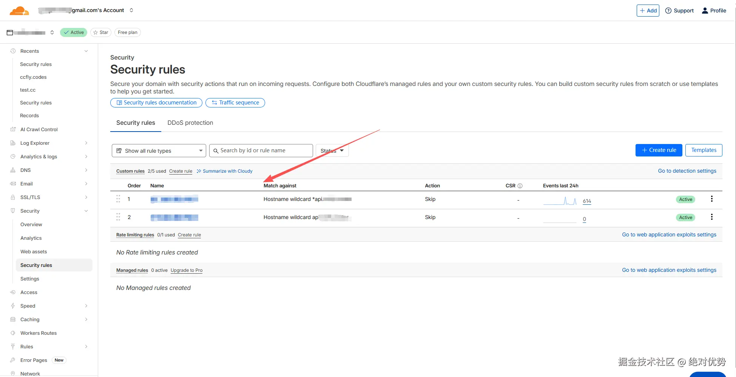Click the rule search field
The height and width of the screenshot is (377, 736).
[261, 150]
